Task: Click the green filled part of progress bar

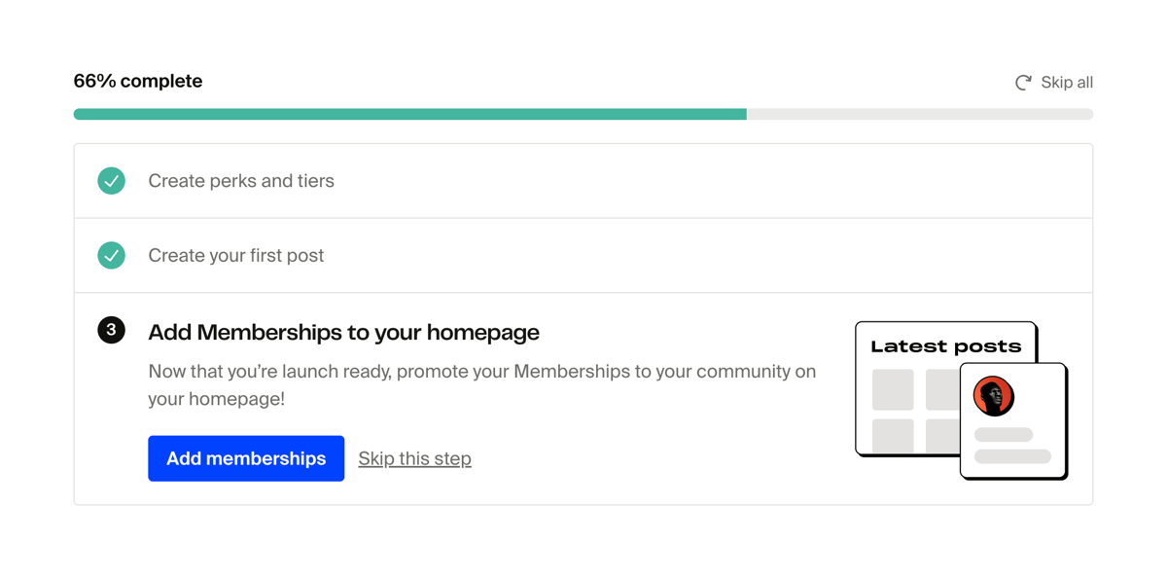Action: [408, 115]
